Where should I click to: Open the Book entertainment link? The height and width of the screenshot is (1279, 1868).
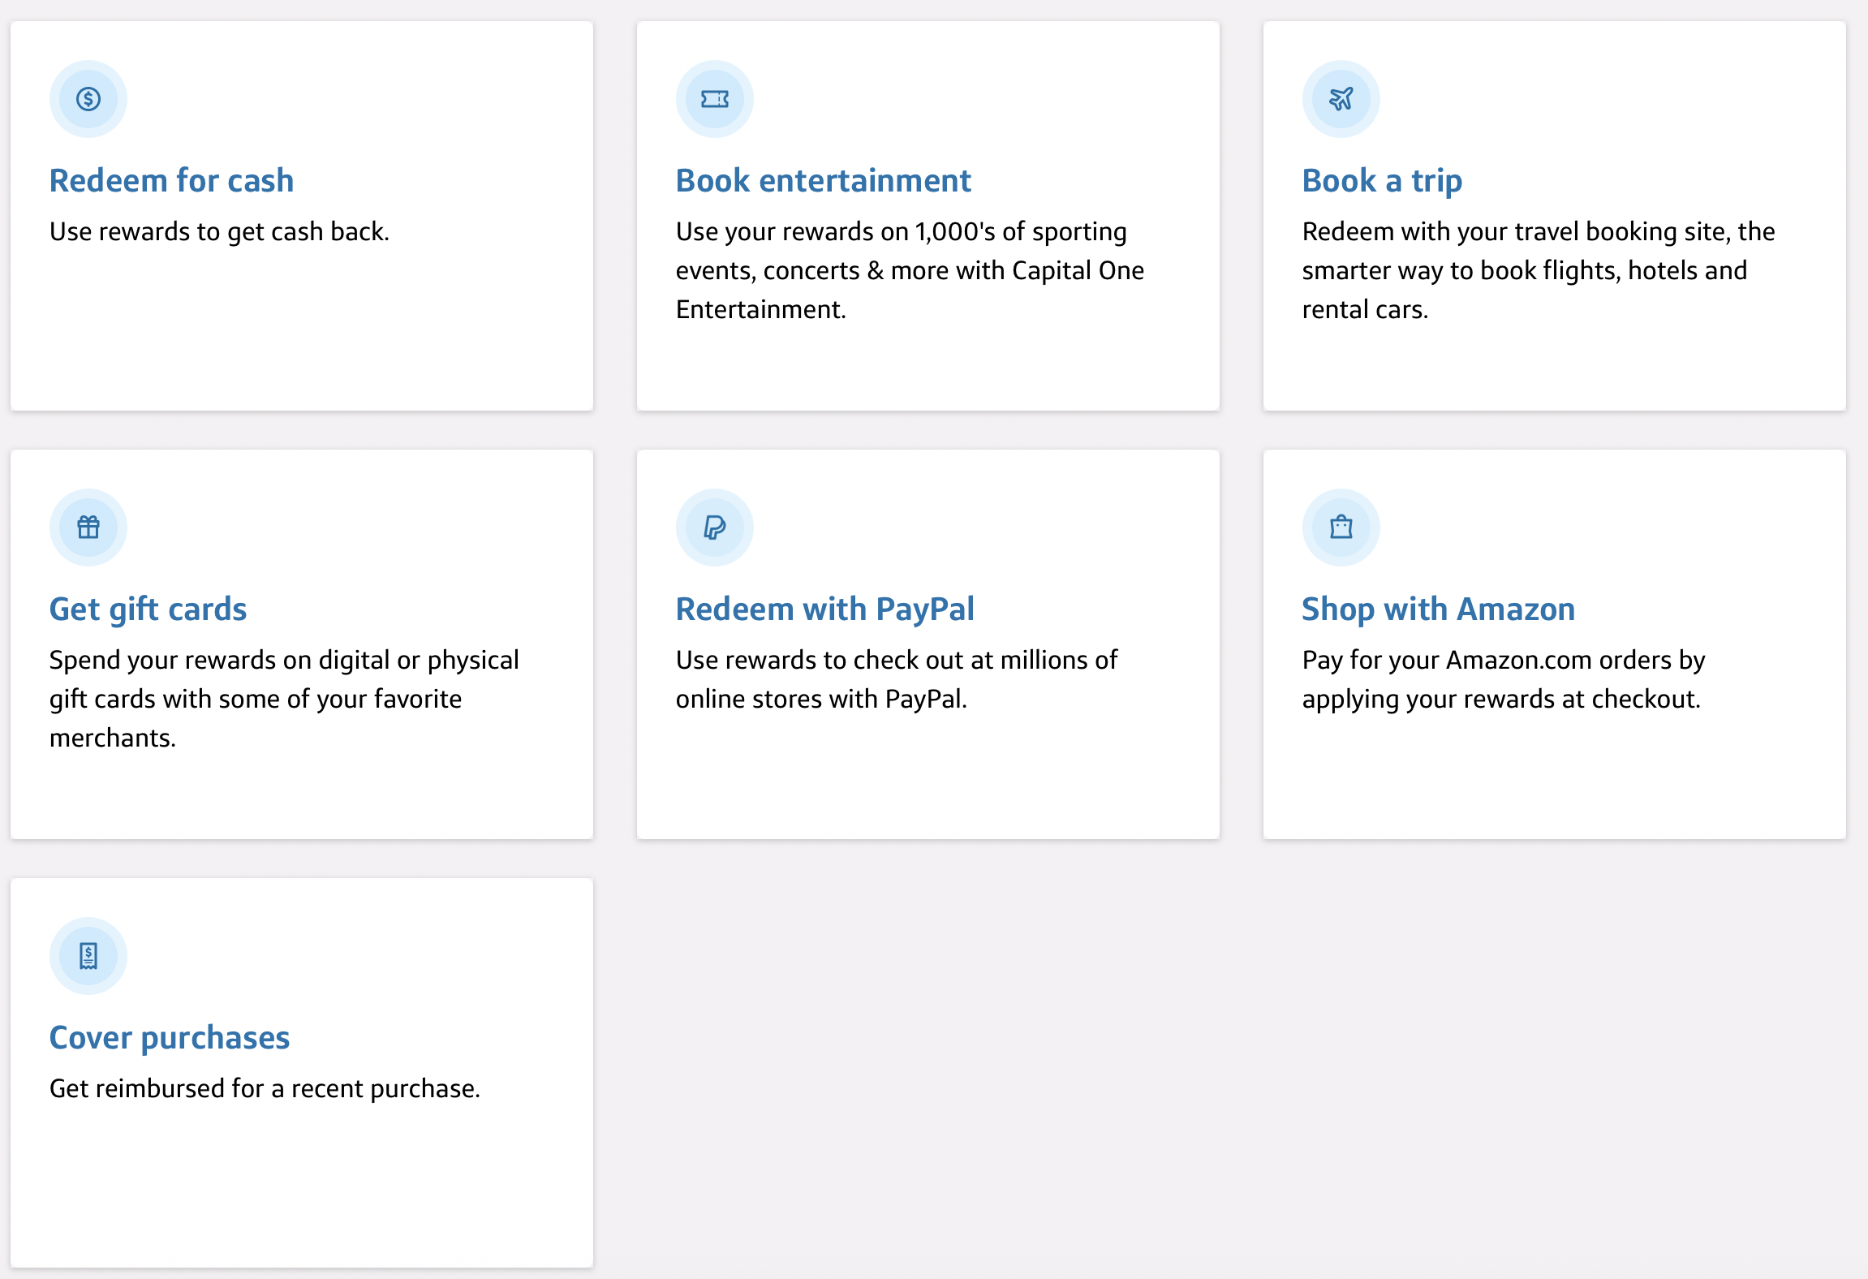pos(824,180)
